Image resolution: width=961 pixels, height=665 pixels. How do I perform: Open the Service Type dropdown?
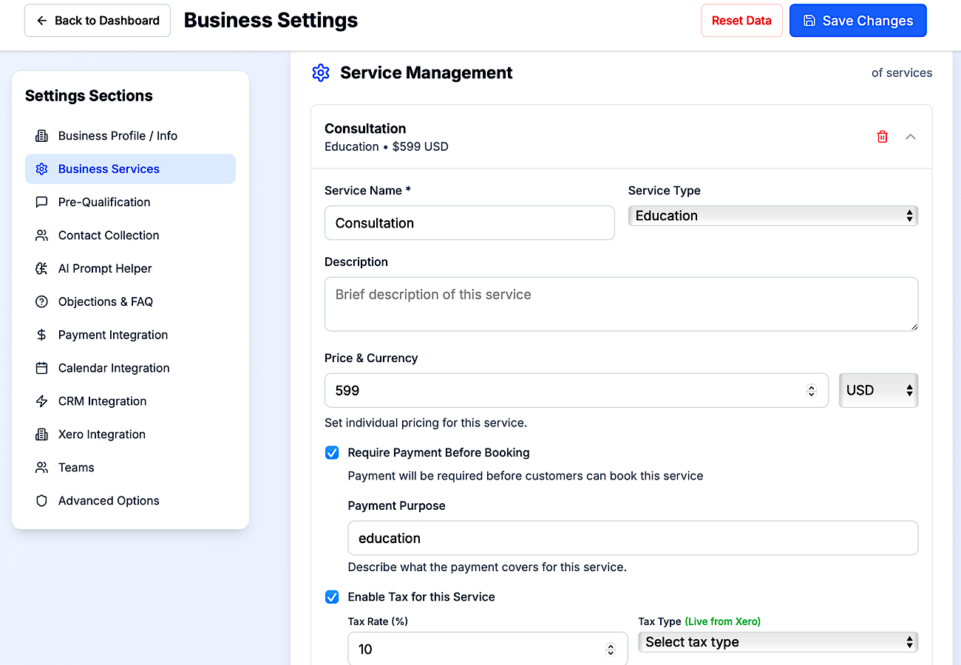pyautogui.click(x=772, y=215)
